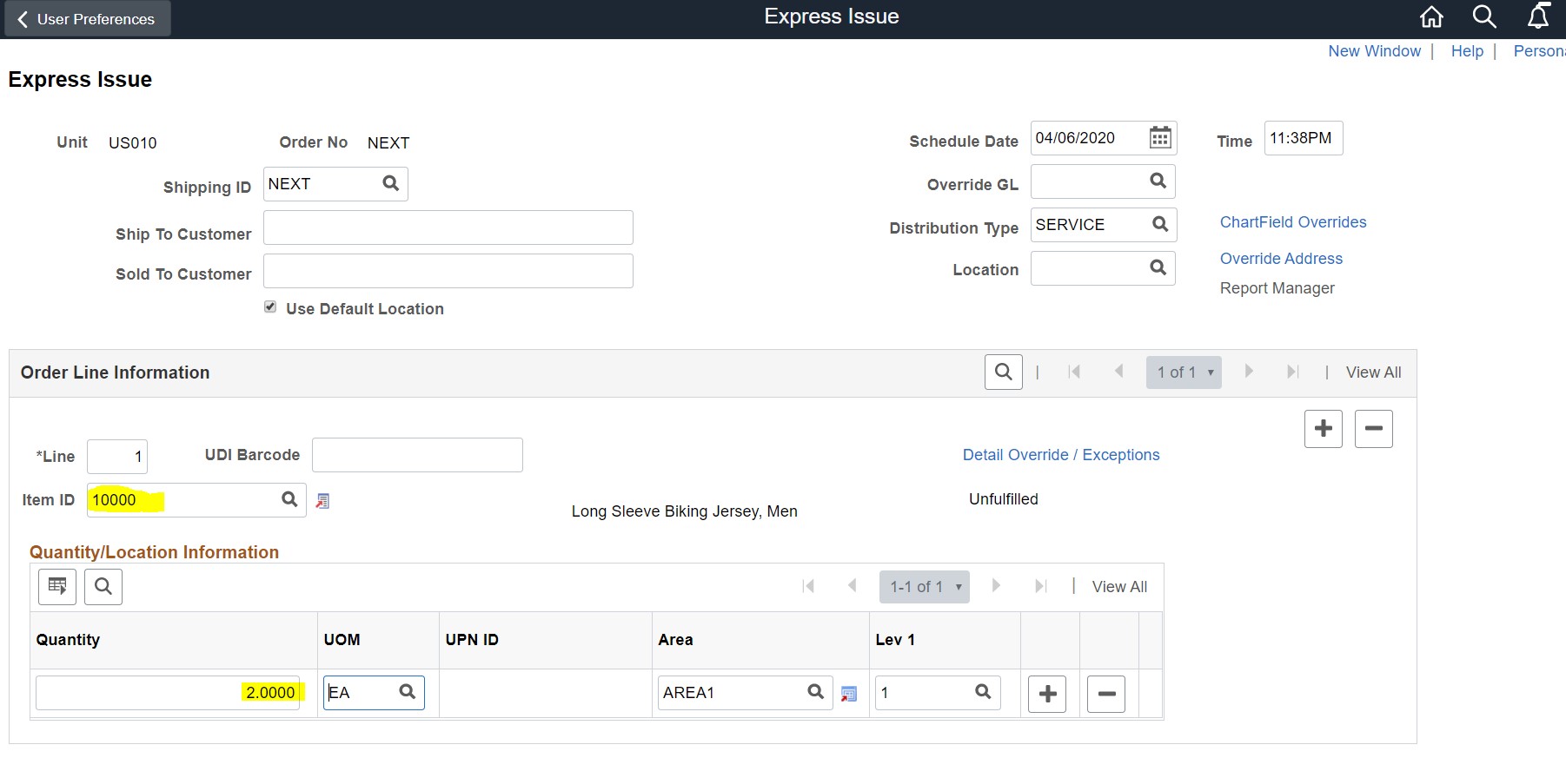This screenshot has height=758, width=1566.
Task: Open ChartField Overrides link
Action: click(x=1293, y=222)
